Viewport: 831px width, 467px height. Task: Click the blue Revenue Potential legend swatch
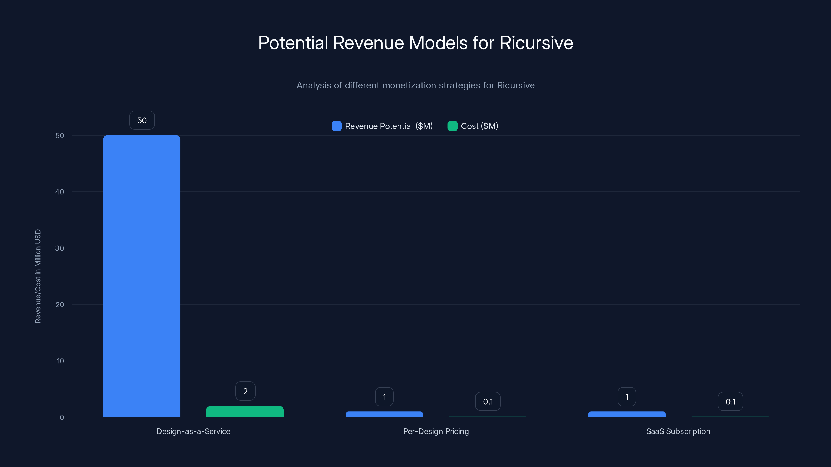337,126
